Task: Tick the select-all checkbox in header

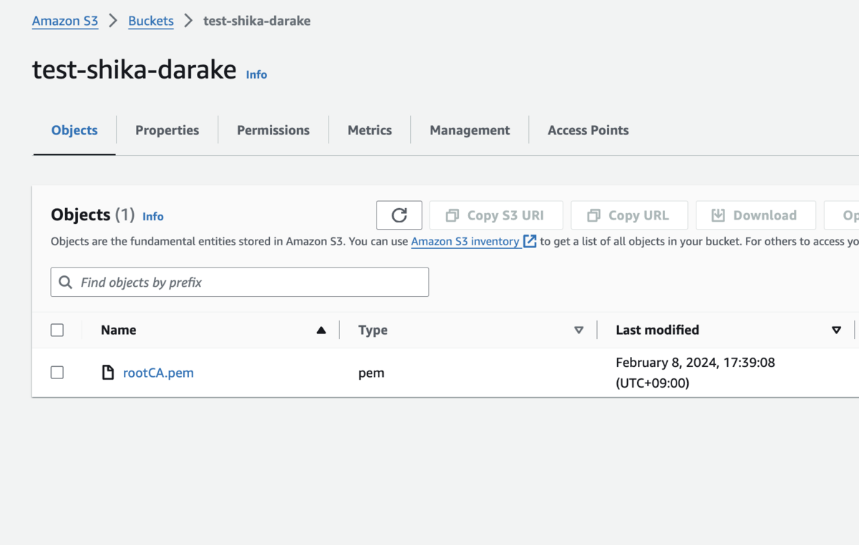Action: click(57, 330)
